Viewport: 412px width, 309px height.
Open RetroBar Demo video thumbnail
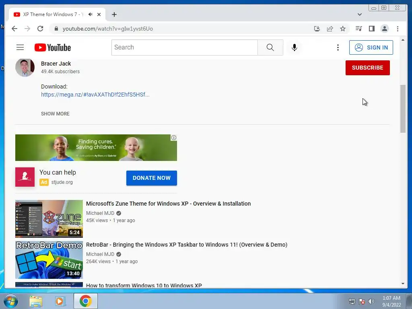[x=49, y=260]
